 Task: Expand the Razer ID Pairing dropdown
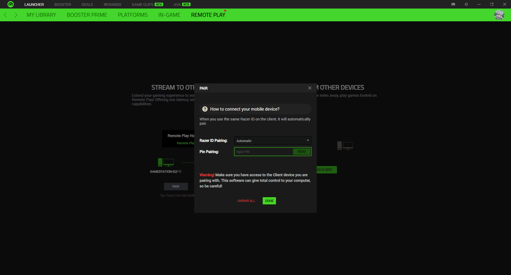pos(273,141)
